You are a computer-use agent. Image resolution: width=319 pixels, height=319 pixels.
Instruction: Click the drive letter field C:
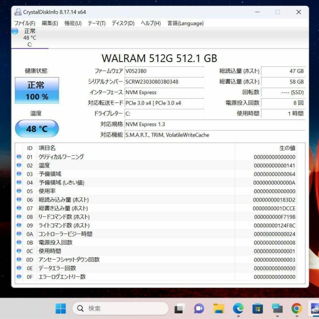point(164,113)
